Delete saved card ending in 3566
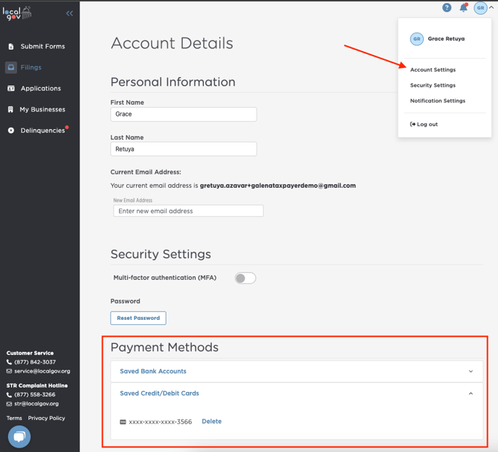498x452 pixels. point(212,422)
